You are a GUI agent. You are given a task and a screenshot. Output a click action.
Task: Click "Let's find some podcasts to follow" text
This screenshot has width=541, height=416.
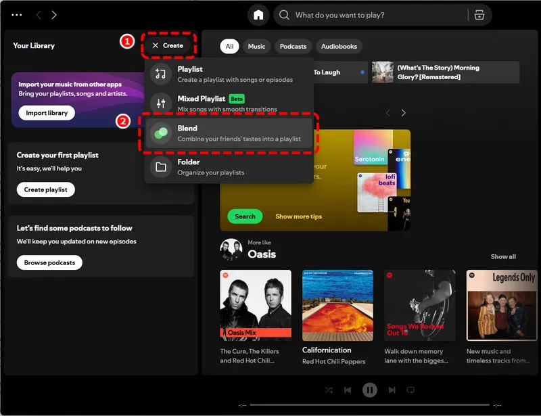[x=74, y=228]
